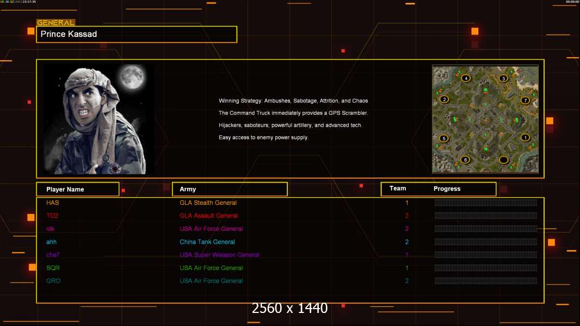Click team number for che7
This screenshot has height=326, width=580.
(407, 255)
